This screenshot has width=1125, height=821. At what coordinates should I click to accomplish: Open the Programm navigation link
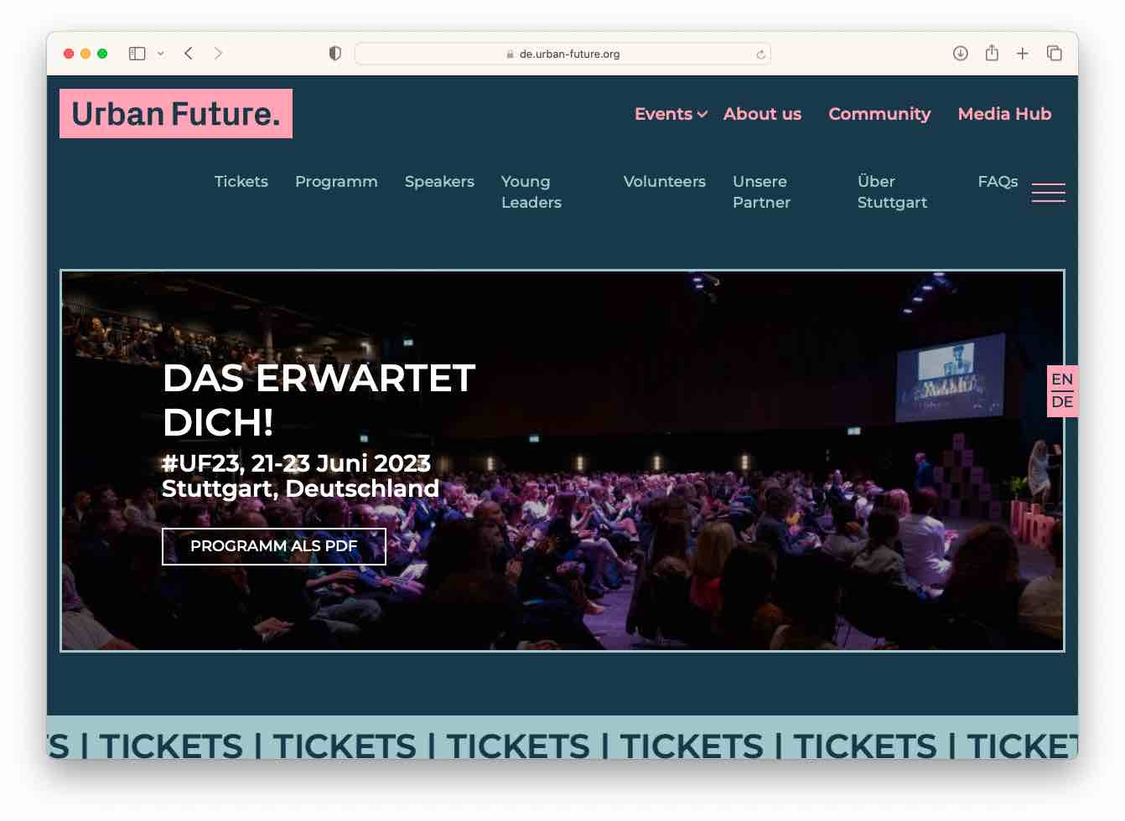click(x=336, y=182)
